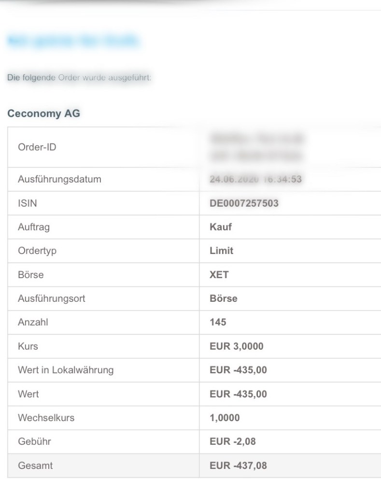381x494 pixels.
Task: Click the Ausführungsdatum row label
Action: click(x=53, y=180)
